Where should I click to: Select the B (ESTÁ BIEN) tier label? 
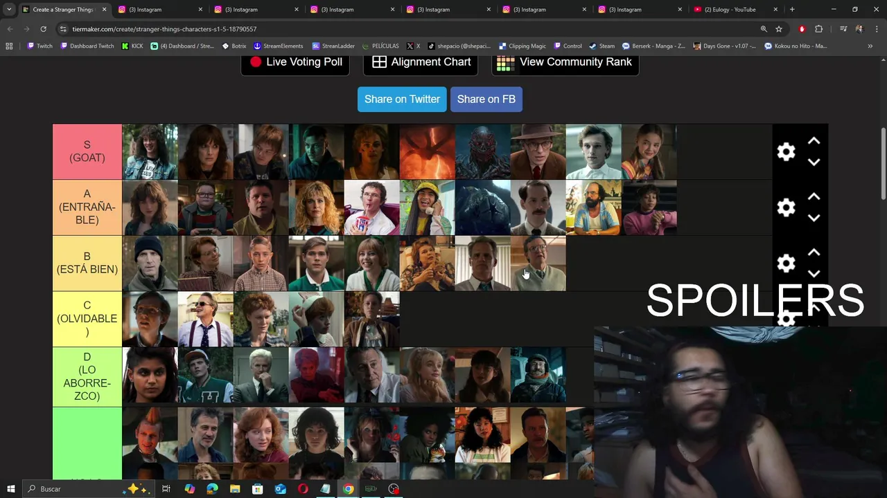point(87,263)
